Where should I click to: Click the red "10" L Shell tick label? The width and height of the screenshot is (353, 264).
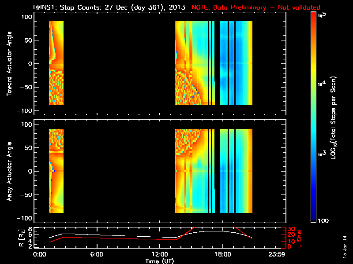coord(291,241)
